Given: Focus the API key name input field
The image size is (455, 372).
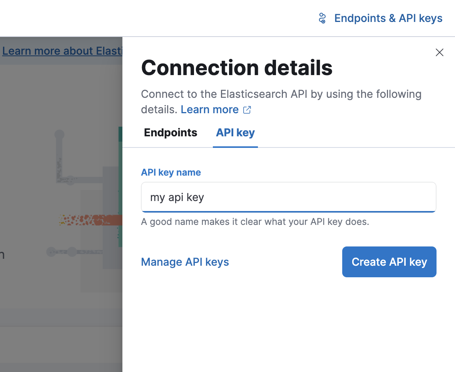Looking at the screenshot, I should 288,197.
